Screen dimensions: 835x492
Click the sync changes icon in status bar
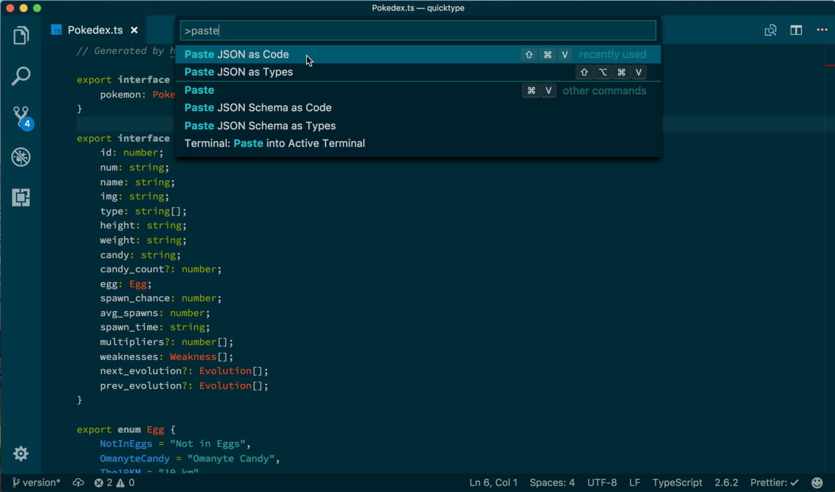click(x=78, y=482)
